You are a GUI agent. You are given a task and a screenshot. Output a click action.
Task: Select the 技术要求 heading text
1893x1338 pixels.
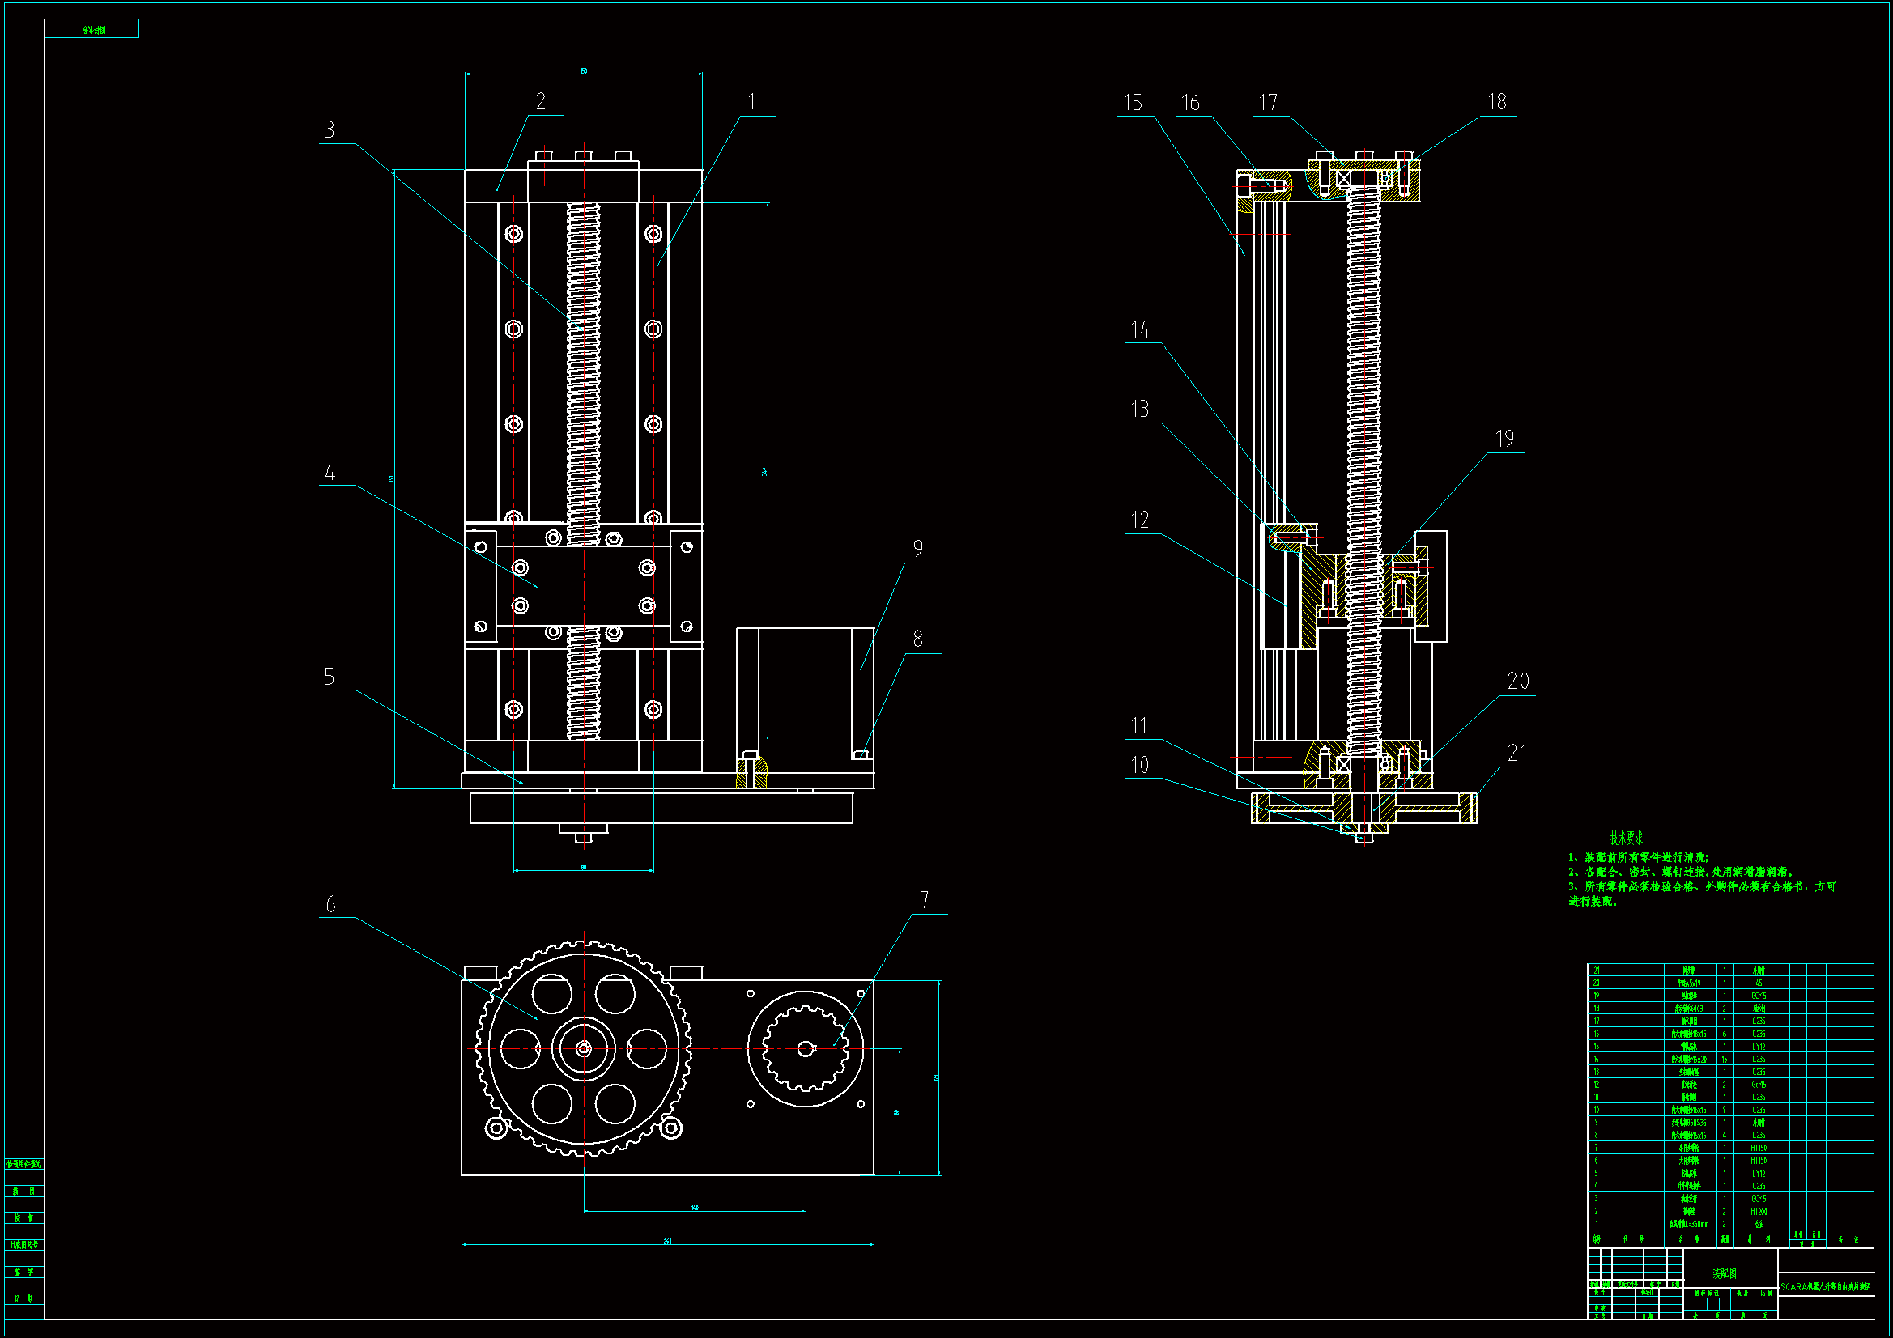coord(1626,839)
